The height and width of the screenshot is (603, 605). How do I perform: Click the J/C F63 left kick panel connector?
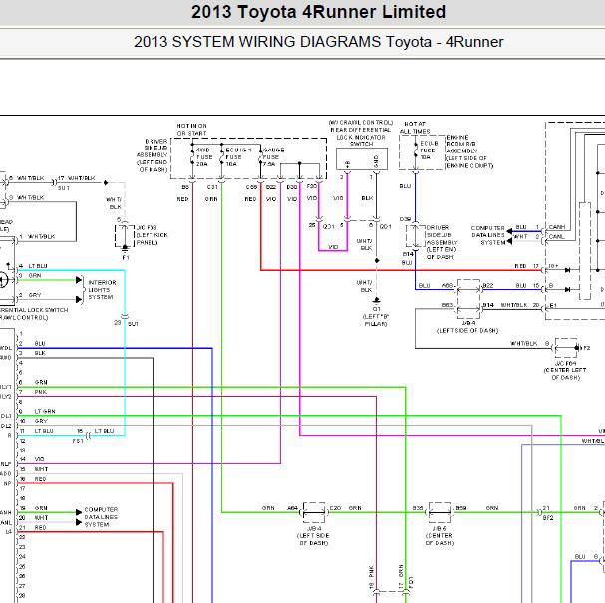point(125,235)
